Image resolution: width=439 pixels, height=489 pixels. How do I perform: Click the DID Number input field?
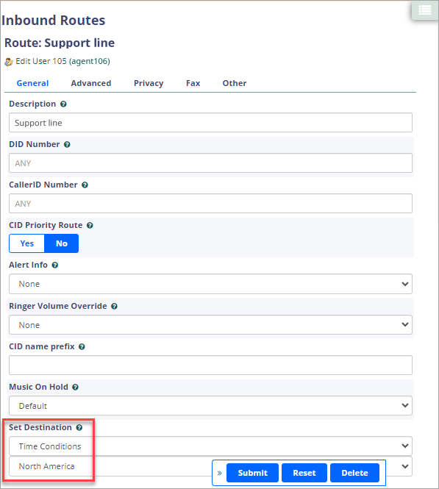(210, 163)
